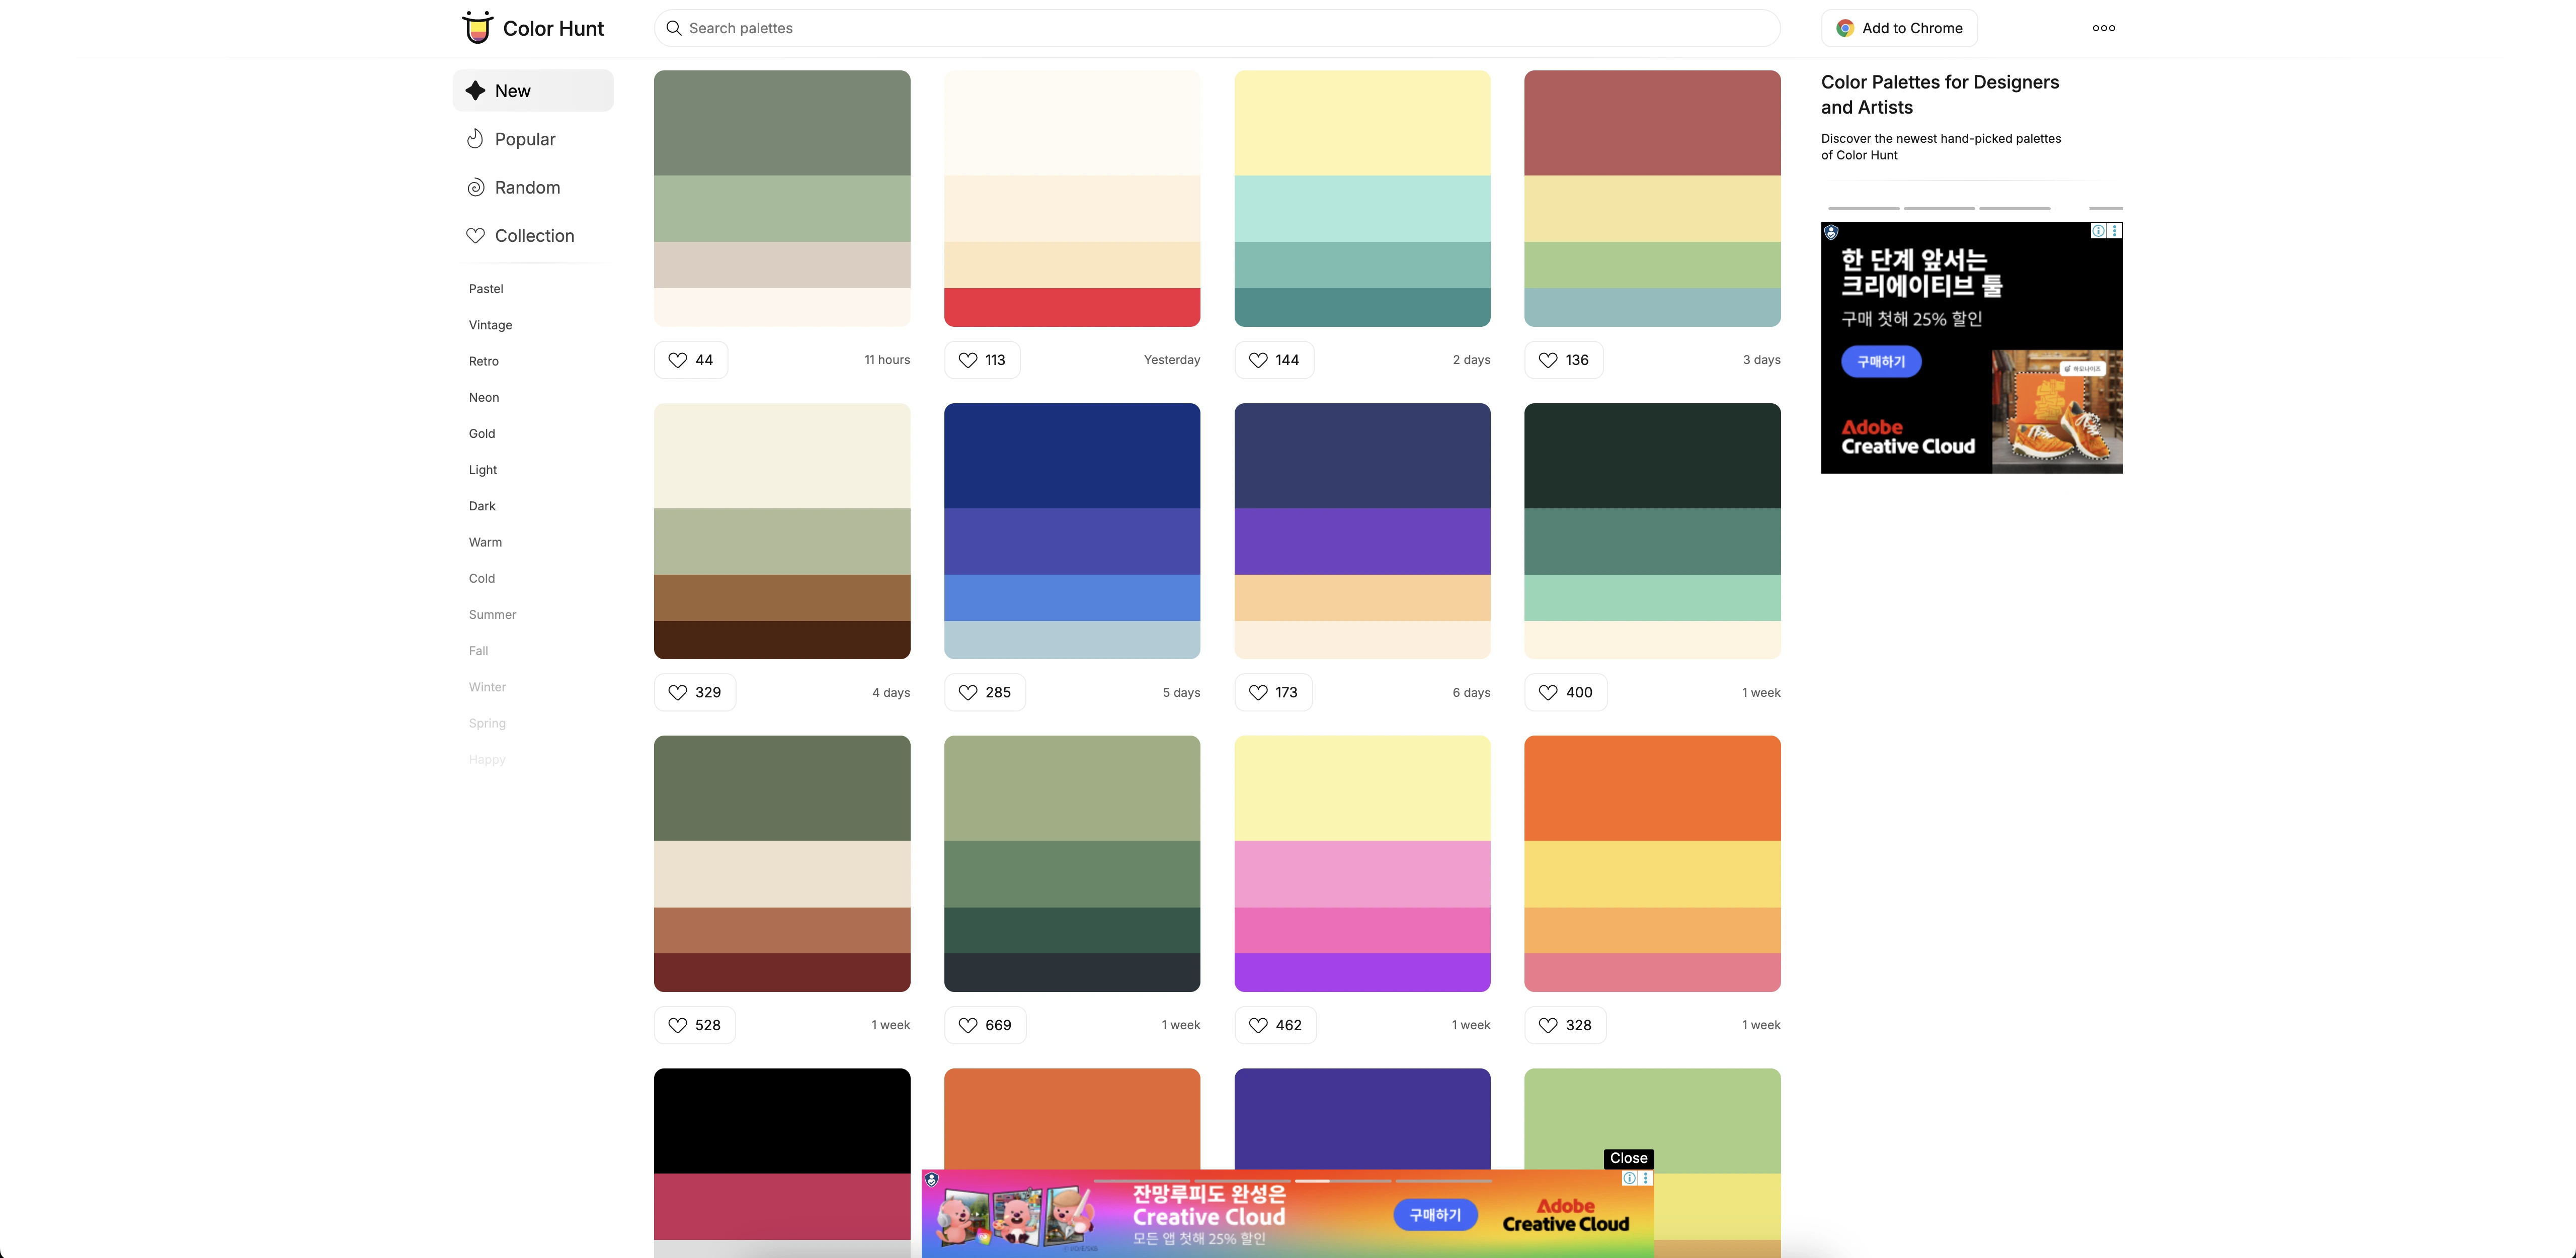Copy the maroon swatch in 528-likes palette

pos(782,972)
